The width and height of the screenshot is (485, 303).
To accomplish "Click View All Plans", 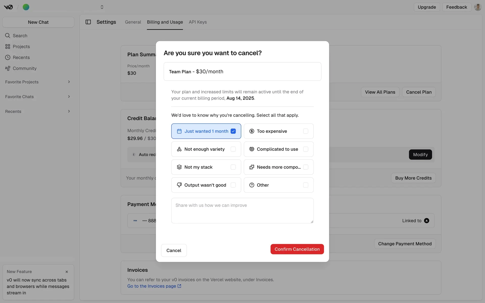I will pyautogui.click(x=380, y=92).
